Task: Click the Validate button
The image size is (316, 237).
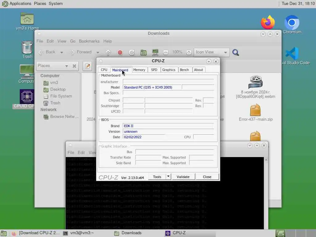Action: point(183,177)
